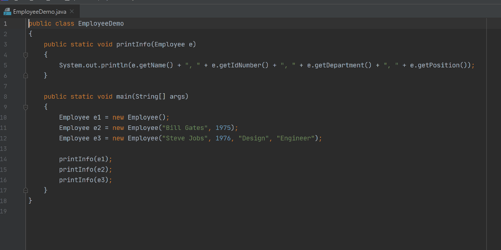The height and width of the screenshot is (250, 501).
Task: Click System.out.println on line 5
Action: click(x=93, y=65)
